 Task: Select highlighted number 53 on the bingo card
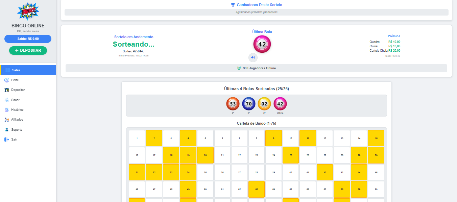[x=257, y=190]
